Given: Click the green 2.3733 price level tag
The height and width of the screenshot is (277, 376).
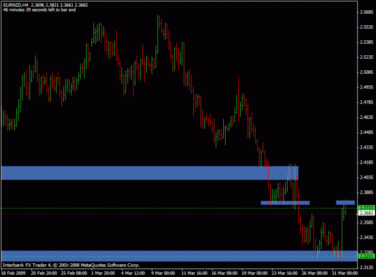Looking at the screenshot, I should pos(366,208).
